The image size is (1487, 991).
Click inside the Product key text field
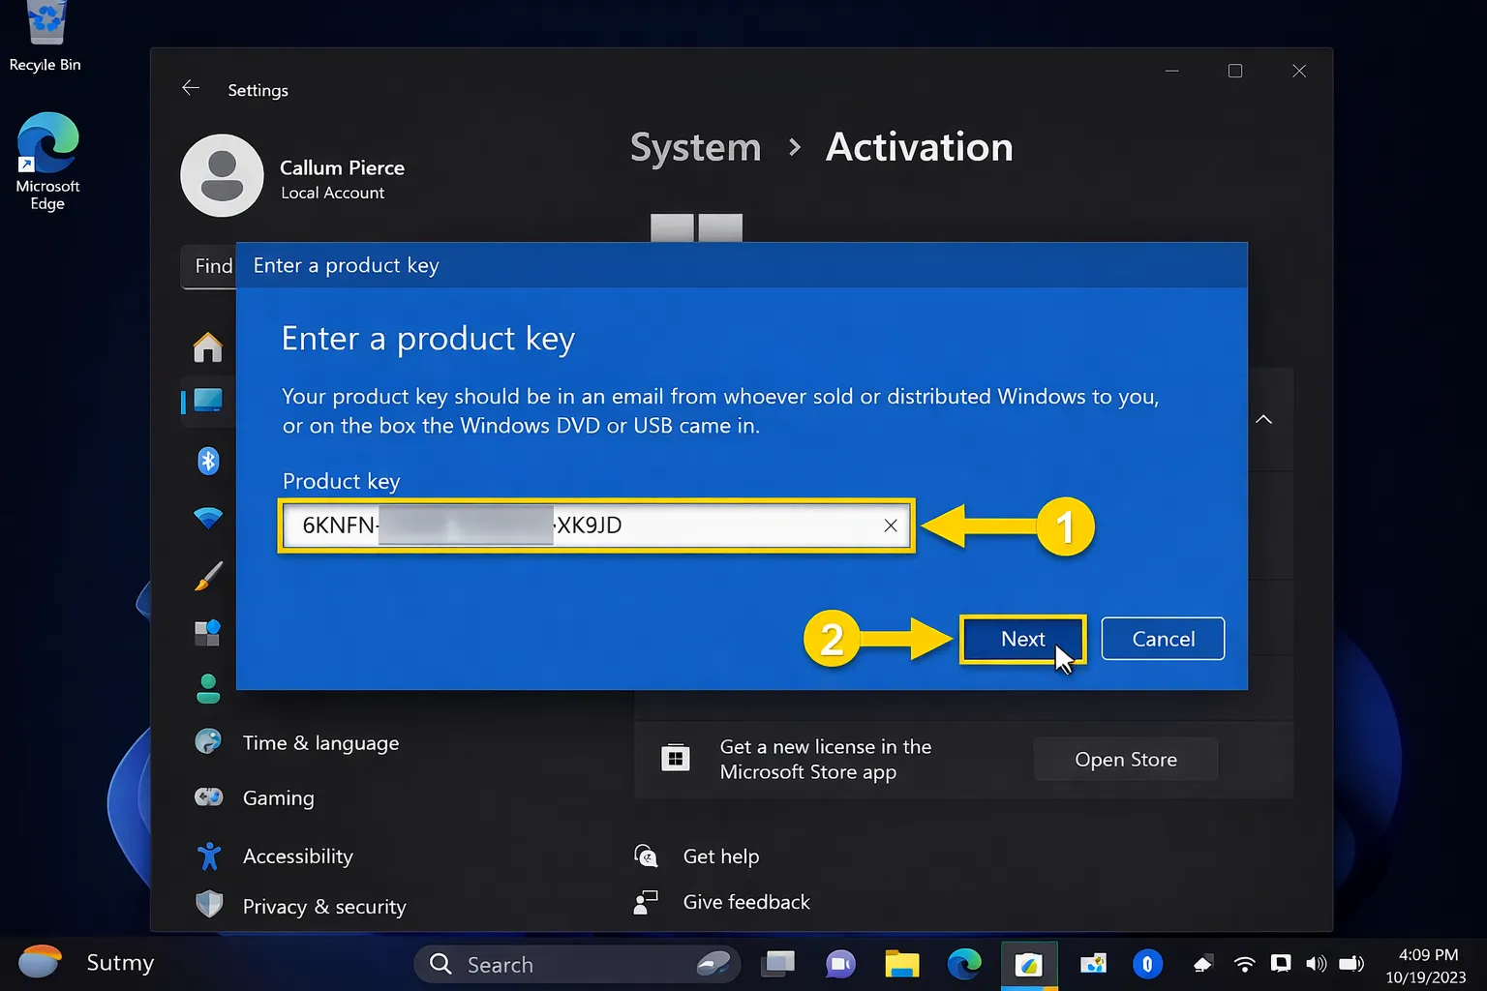point(595,526)
